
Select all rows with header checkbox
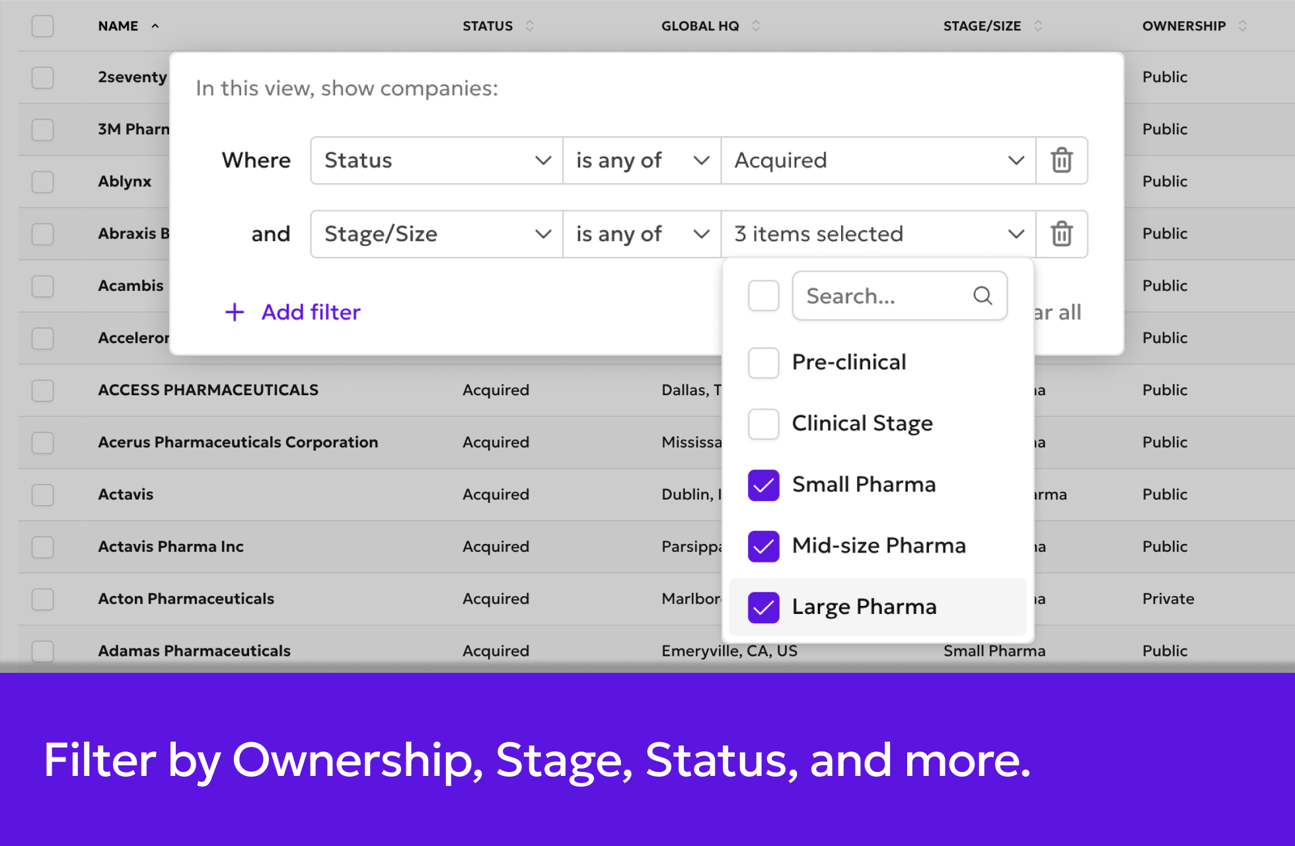click(x=43, y=26)
